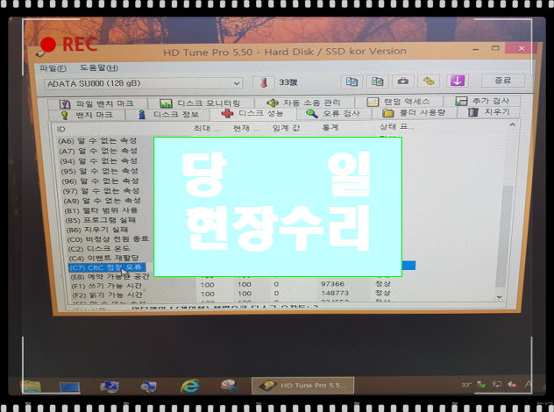Click the thermometer temperature icon

[264, 82]
